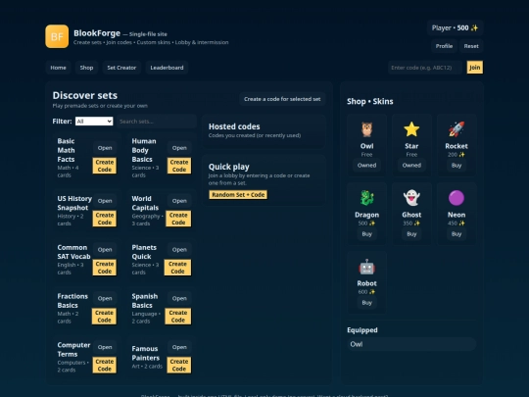Buy the Dragon skin
This screenshot has width=529, height=397.
[x=366, y=233]
